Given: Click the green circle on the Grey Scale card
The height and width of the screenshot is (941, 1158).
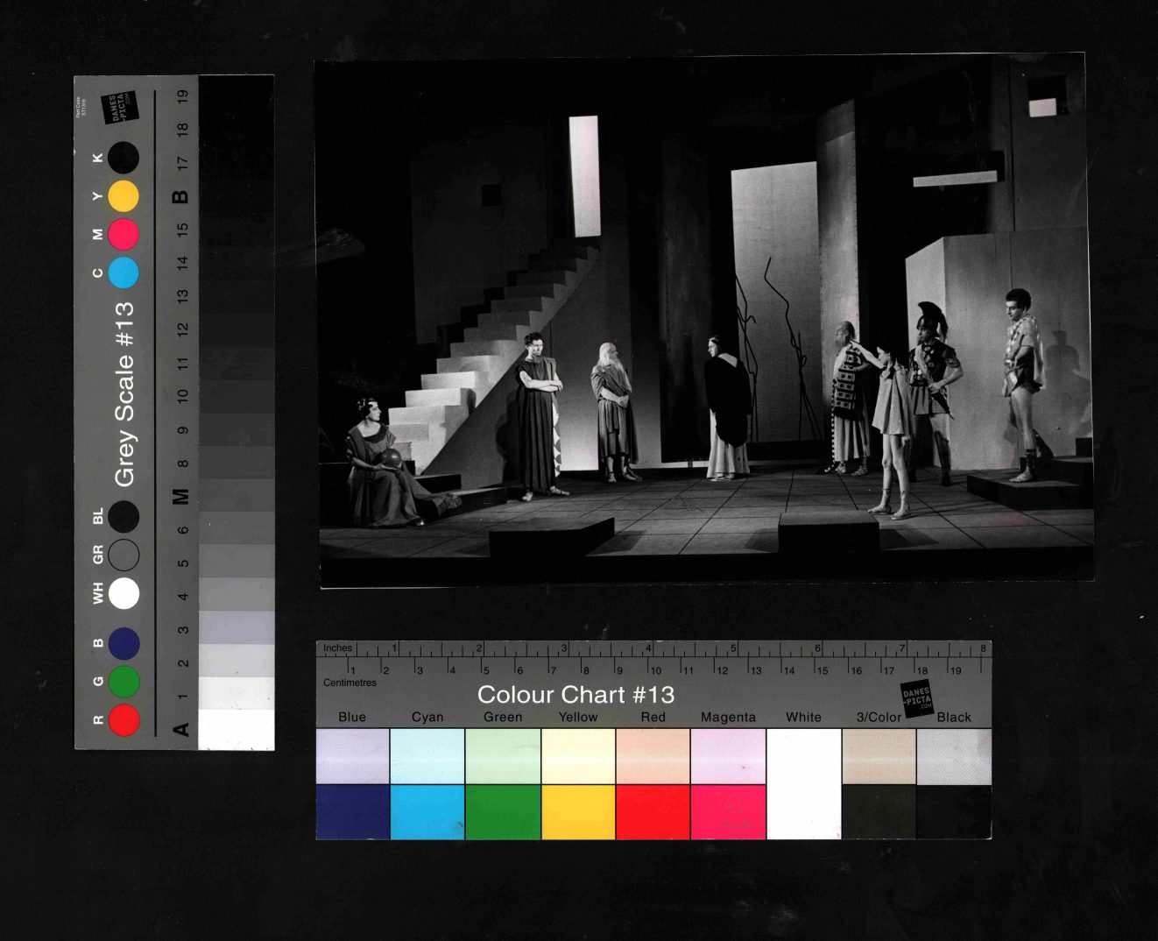Looking at the screenshot, I should [124, 682].
